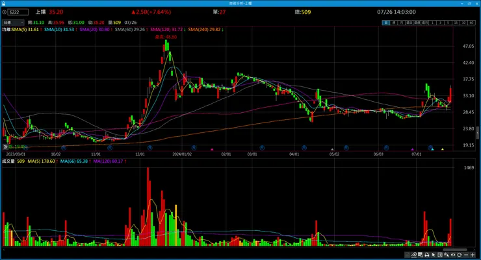Click the horizontal scrollbar thumb below volume chart
Image resolution: width=481 pixels, height=260 pixels.
(455, 249)
